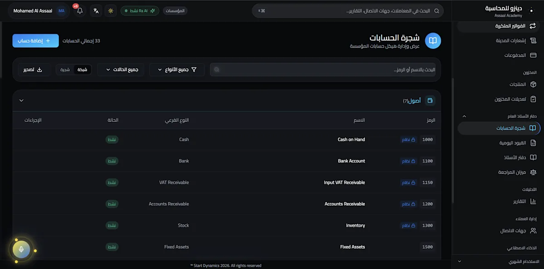The image size is (544, 269).
Task: Switch to شبكة grid view
Action: point(82,70)
